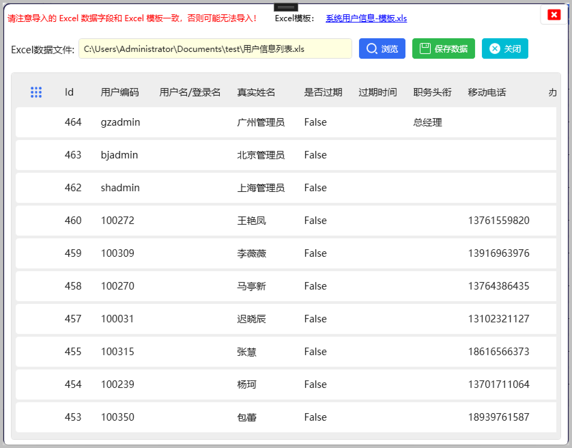This screenshot has width=572, height=448.
Task: Click the Excel数据文件 path input field
Action: pos(215,48)
